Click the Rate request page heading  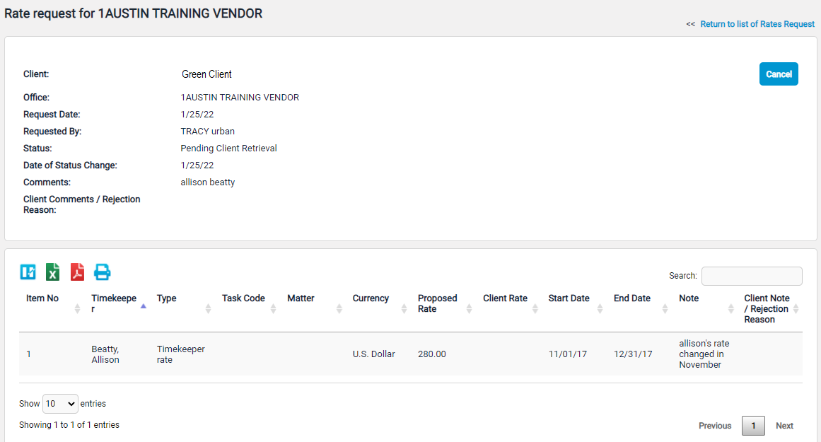pos(134,13)
